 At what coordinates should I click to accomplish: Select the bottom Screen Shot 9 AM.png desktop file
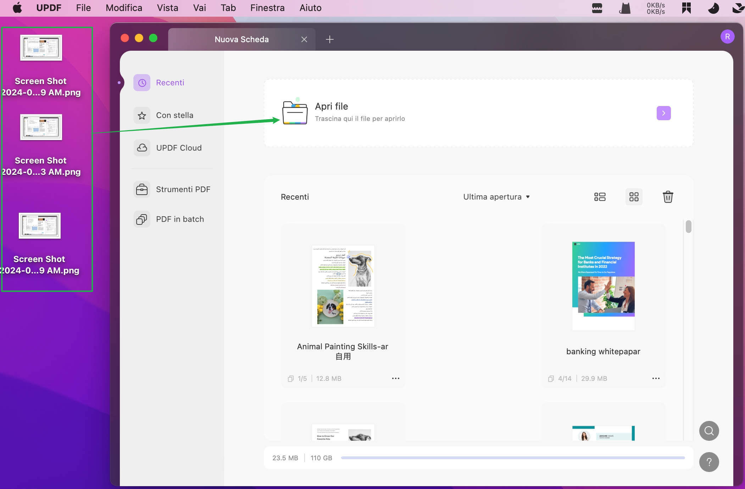coord(39,244)
